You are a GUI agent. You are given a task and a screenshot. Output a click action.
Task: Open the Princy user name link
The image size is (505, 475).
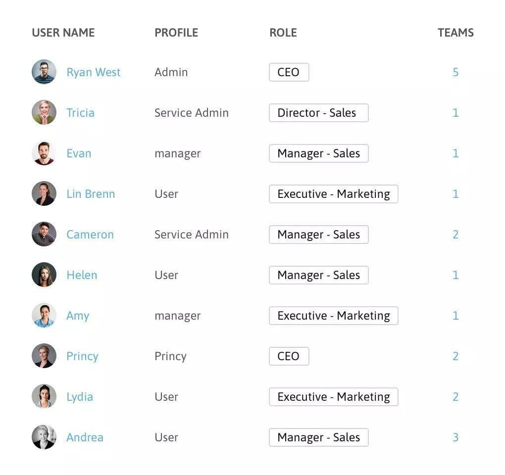(82, 356)
